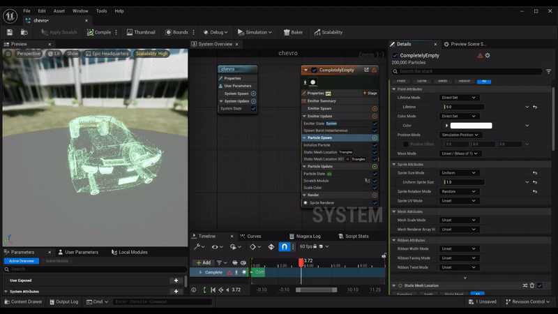Toggle the CompletelyEmpty checkbox in Details panel
Screen dimensions: 558x314
tap(395, 56)
